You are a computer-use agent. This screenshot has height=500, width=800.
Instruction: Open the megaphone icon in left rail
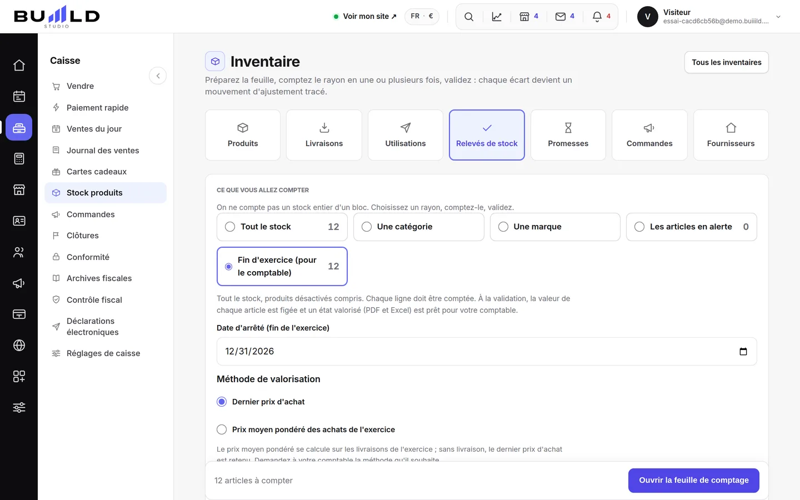19,283
